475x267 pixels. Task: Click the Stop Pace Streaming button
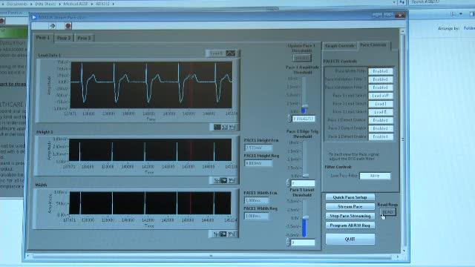point(350,216)
